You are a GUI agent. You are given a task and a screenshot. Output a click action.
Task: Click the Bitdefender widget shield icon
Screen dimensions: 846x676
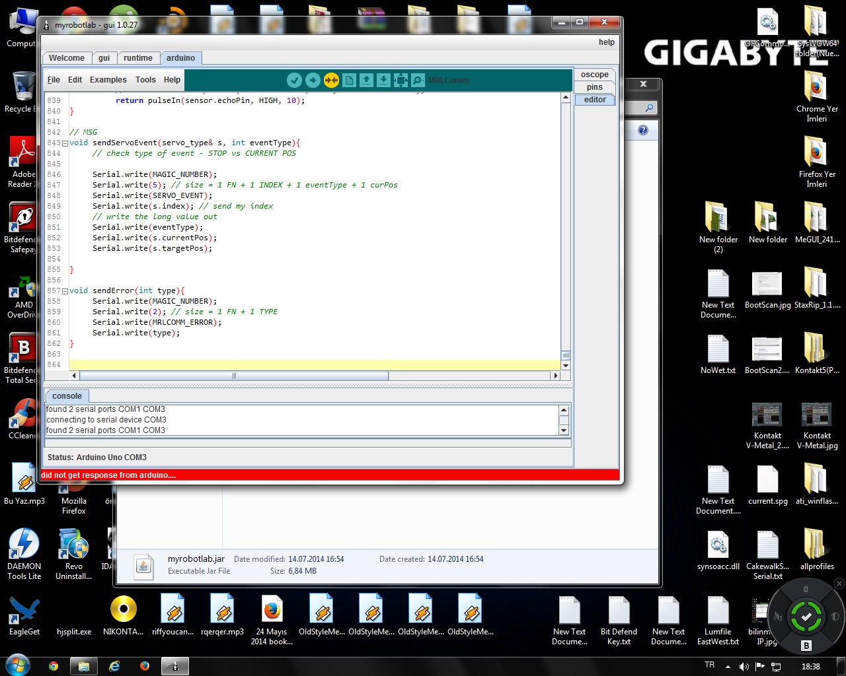835,617
